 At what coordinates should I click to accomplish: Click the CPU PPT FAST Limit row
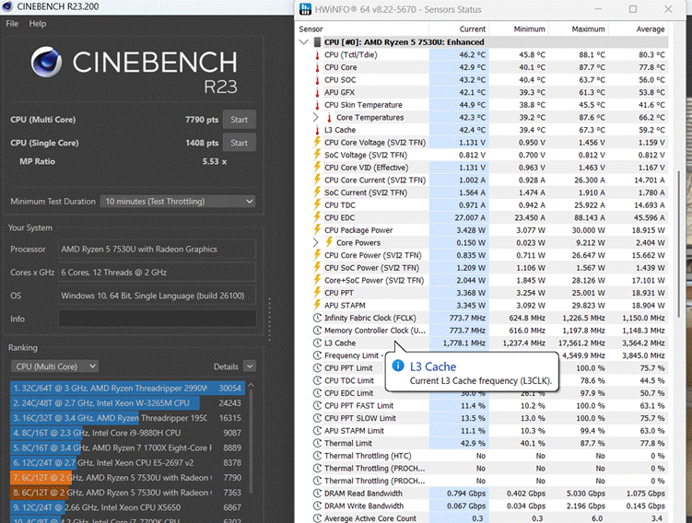tap(490, 406)
